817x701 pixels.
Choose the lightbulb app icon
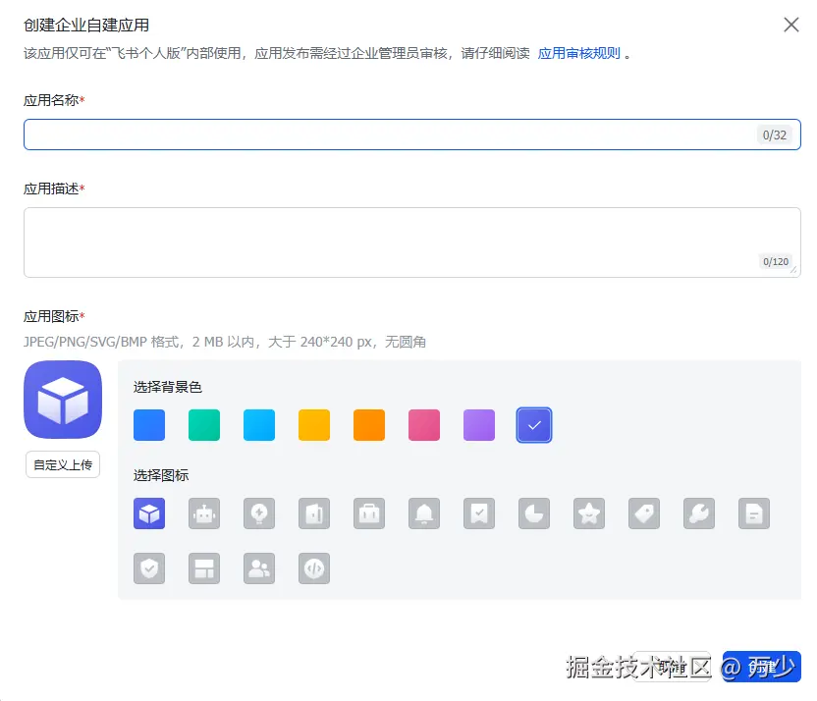[259, 513]
